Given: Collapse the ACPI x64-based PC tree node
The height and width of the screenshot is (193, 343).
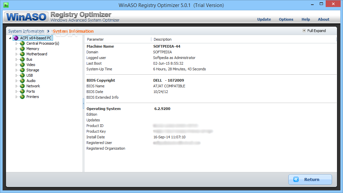Looking at the screenshot, I should (x=10, y=38).
